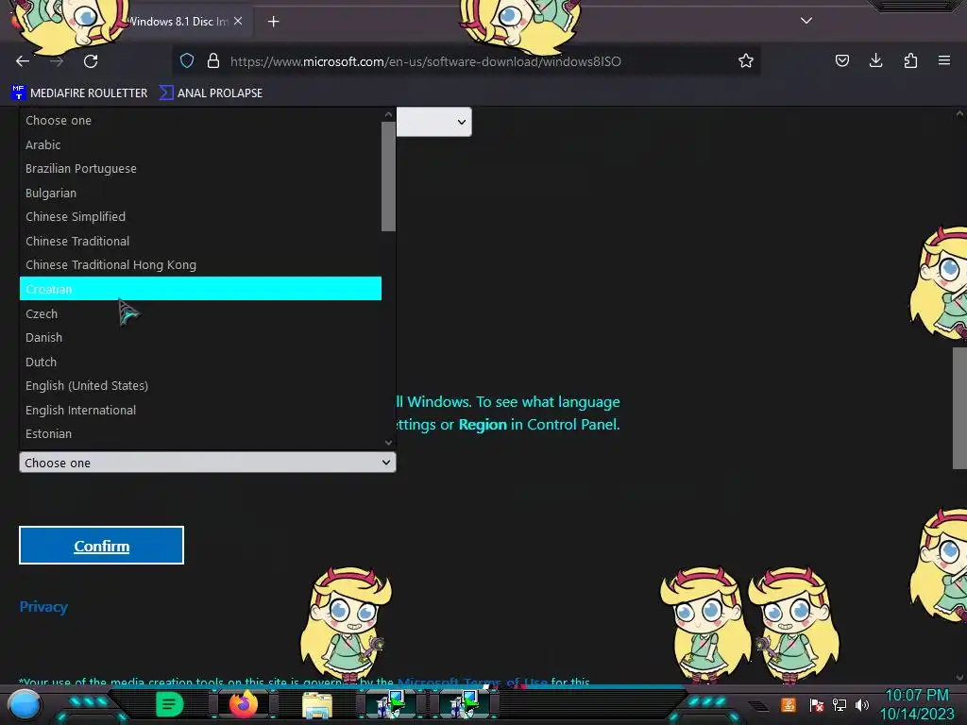Select Brazilian Portuguese language
This screenshot has height=725, width=967.
point(200,168)
